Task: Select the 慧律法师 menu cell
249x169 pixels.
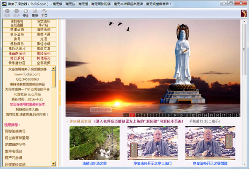Action: click(17, 30)
